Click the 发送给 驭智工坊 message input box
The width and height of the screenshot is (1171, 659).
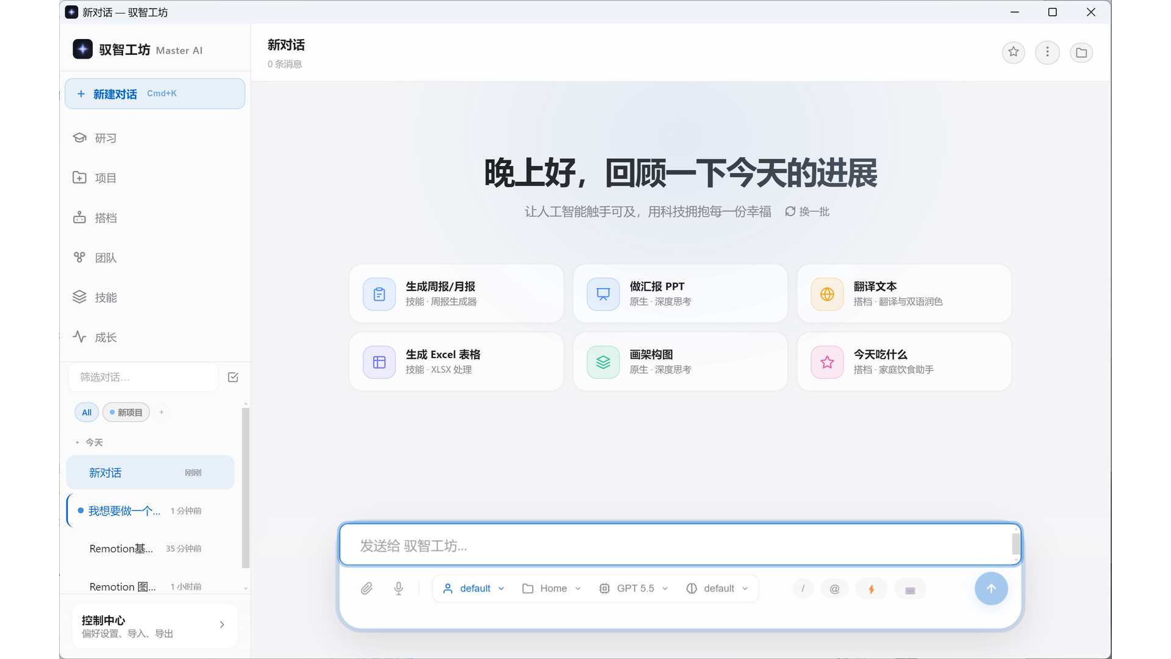coord(675,545)
